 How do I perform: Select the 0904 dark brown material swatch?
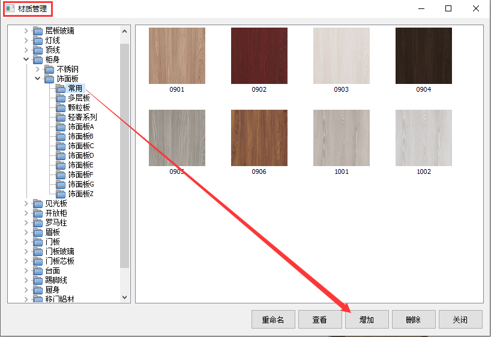(424, 56)
